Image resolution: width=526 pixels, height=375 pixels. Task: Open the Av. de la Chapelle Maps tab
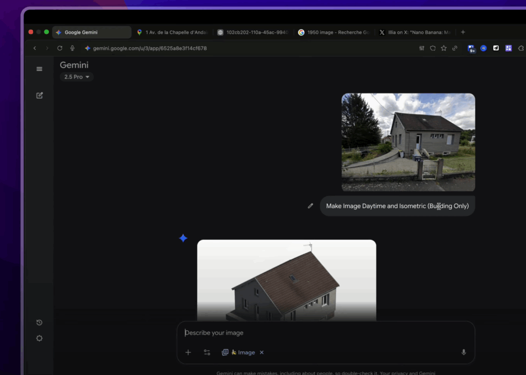coord(172,32)
